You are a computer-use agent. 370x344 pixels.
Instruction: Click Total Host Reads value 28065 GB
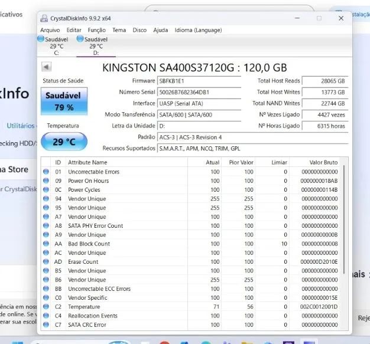coord(325,81)
